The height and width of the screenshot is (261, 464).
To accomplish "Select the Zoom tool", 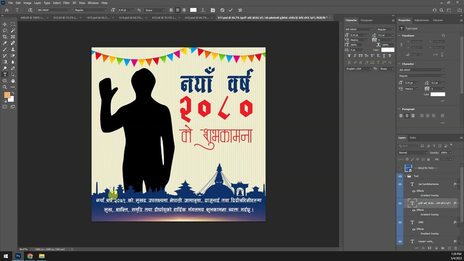I will pyautogui.click(x=5, y=87).
